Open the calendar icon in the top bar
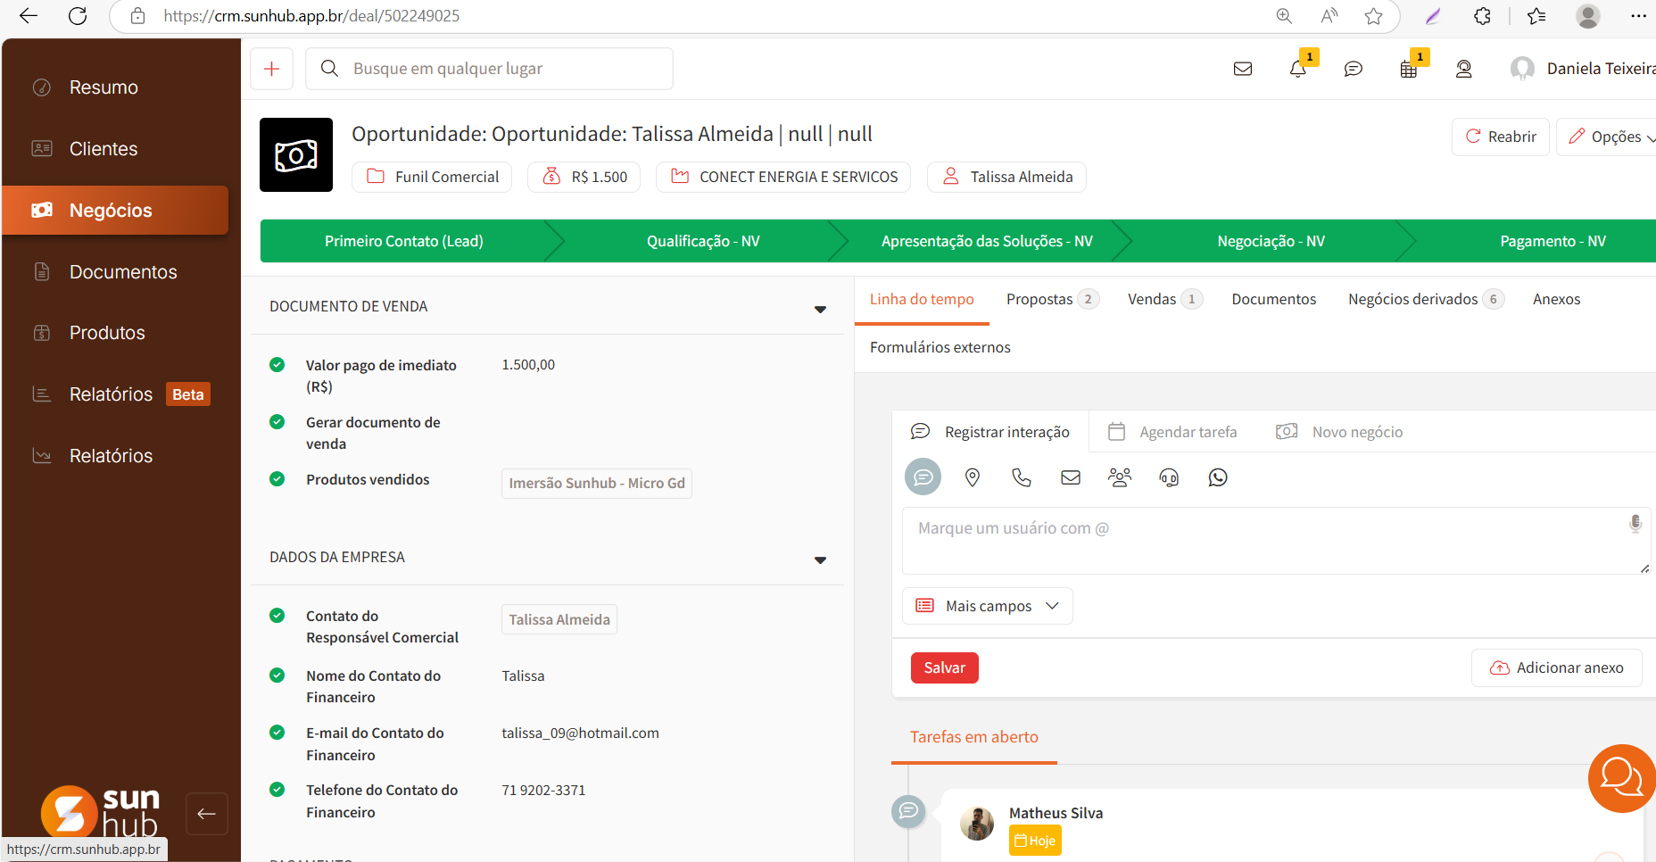Image resolution: width=1656 pixels, height=862 pixels. coord(1409,69)
